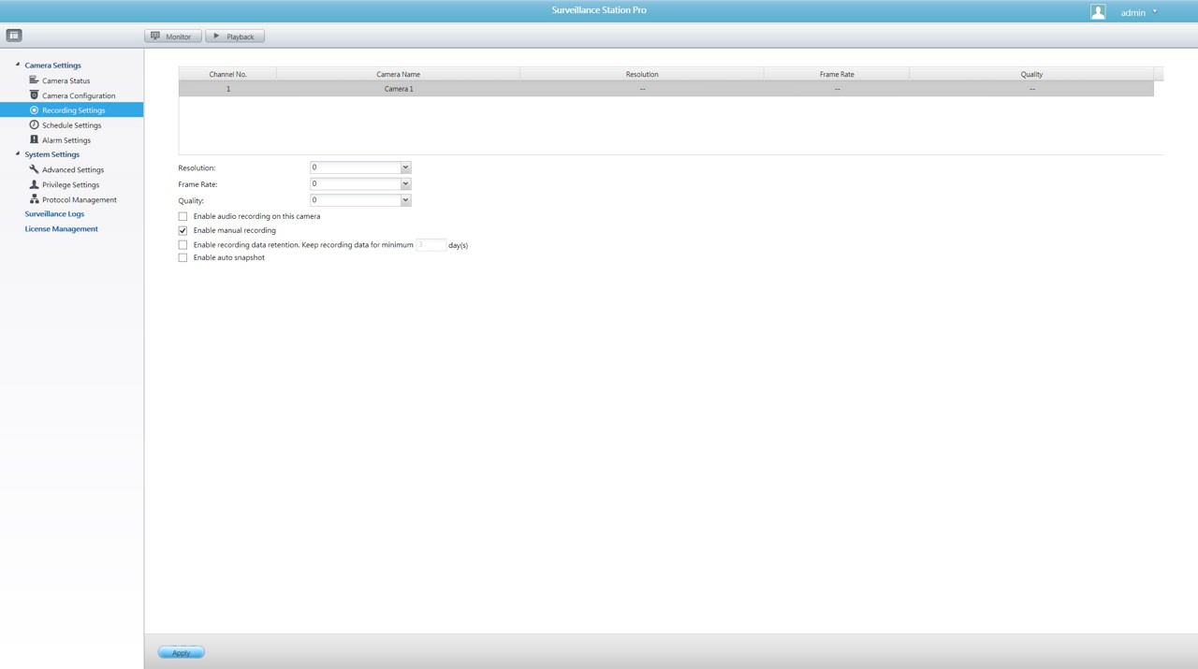The image size is (1198, 669).
Task: Click the Camera Name column header
Action: point(398,74)
